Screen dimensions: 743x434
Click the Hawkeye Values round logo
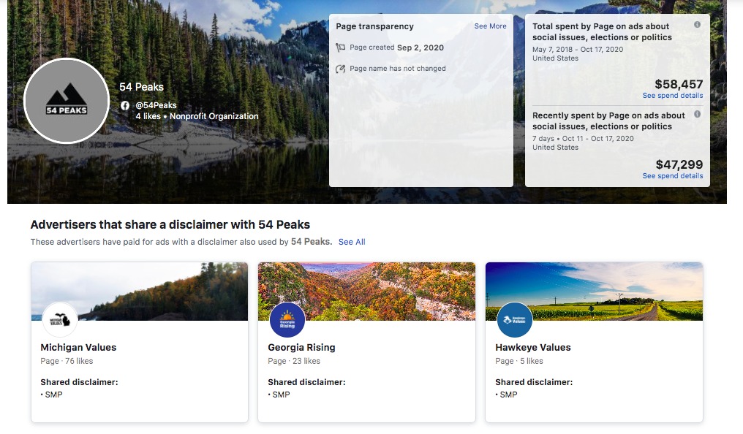(515, 319)
